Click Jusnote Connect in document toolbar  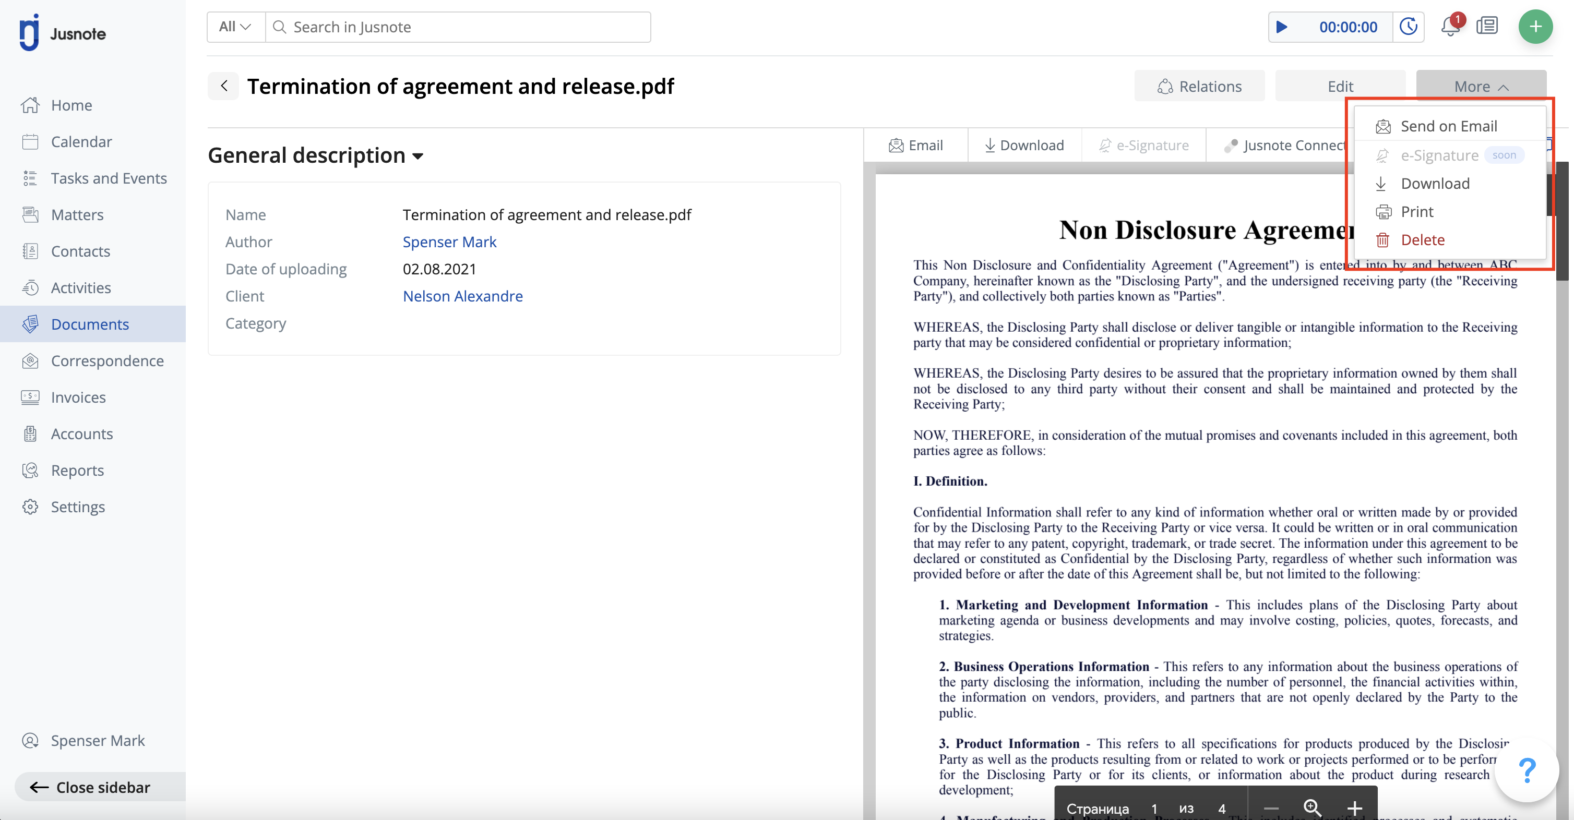click(x=1285, y=146)
